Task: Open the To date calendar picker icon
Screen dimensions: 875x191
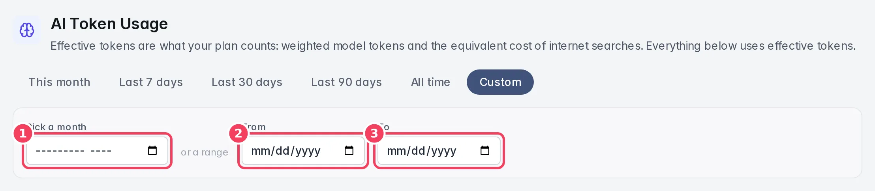Action: point(485,150)
